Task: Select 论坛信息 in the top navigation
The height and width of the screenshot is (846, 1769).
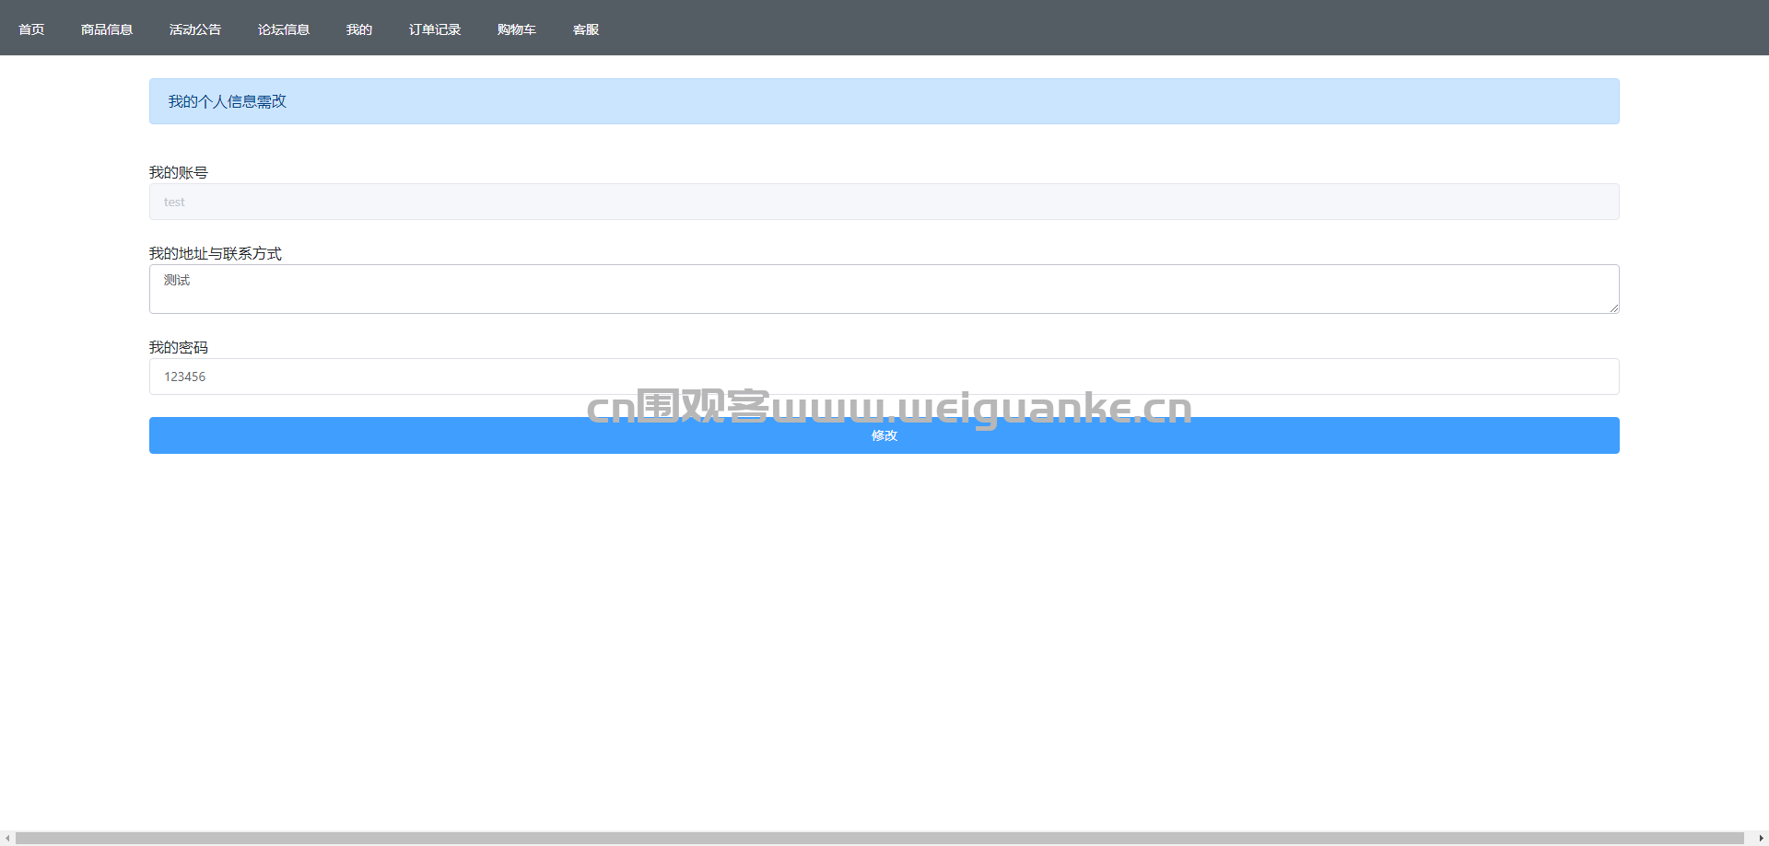Action: click(284, 29)
